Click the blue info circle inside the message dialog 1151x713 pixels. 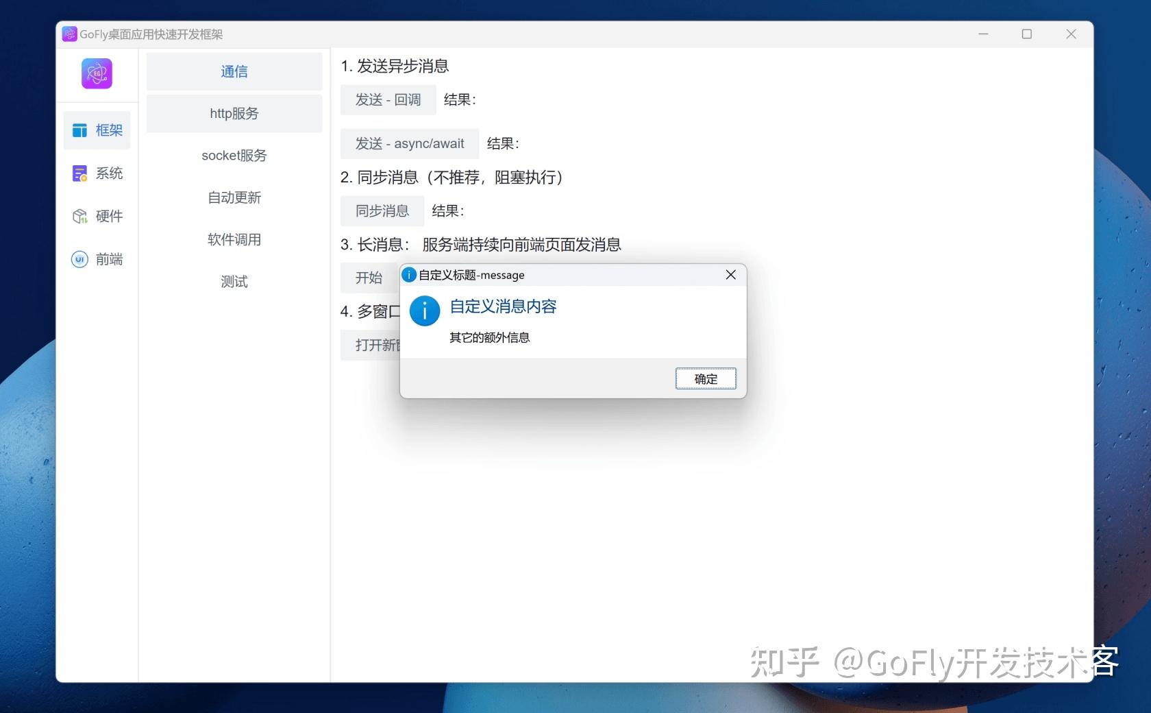(x=424, y=311)
